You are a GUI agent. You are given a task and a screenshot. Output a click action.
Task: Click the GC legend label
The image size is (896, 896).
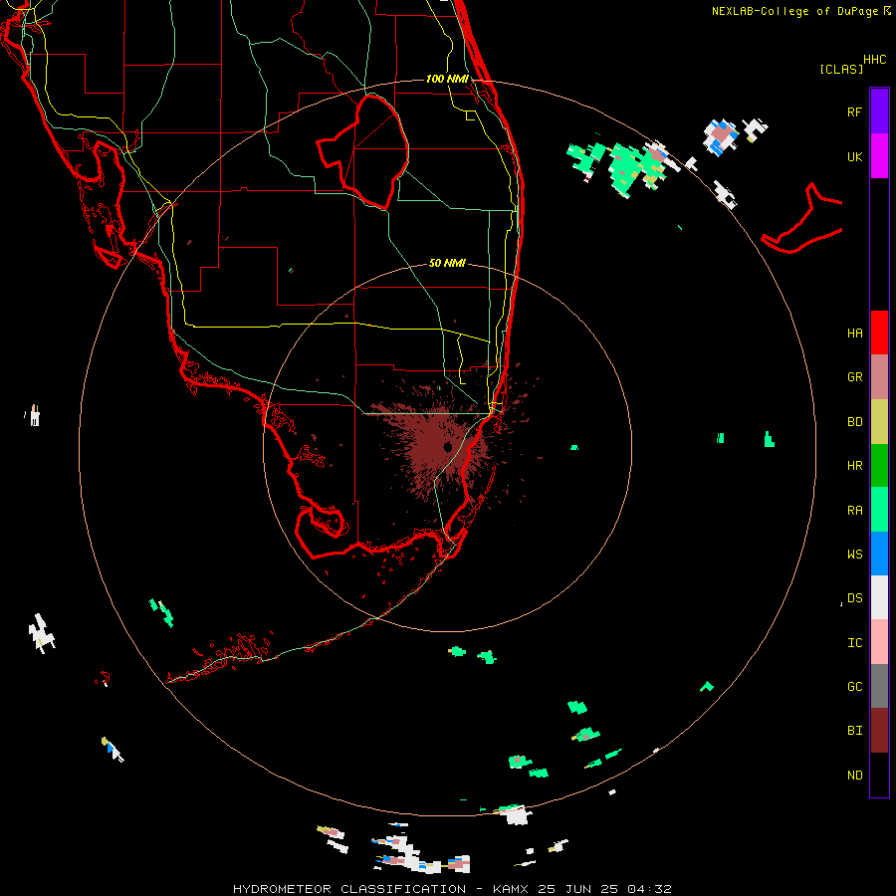854,687
